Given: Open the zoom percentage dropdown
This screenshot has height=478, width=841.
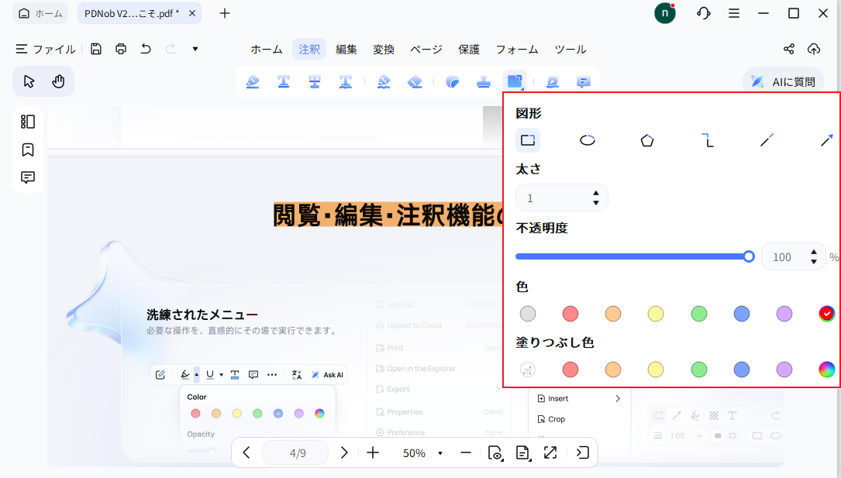Looking at the screenshot, I should coord(439,452).
